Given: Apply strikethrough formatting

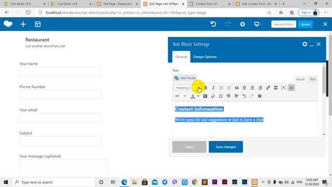Looking at the screenshot, I should (177, 96).
